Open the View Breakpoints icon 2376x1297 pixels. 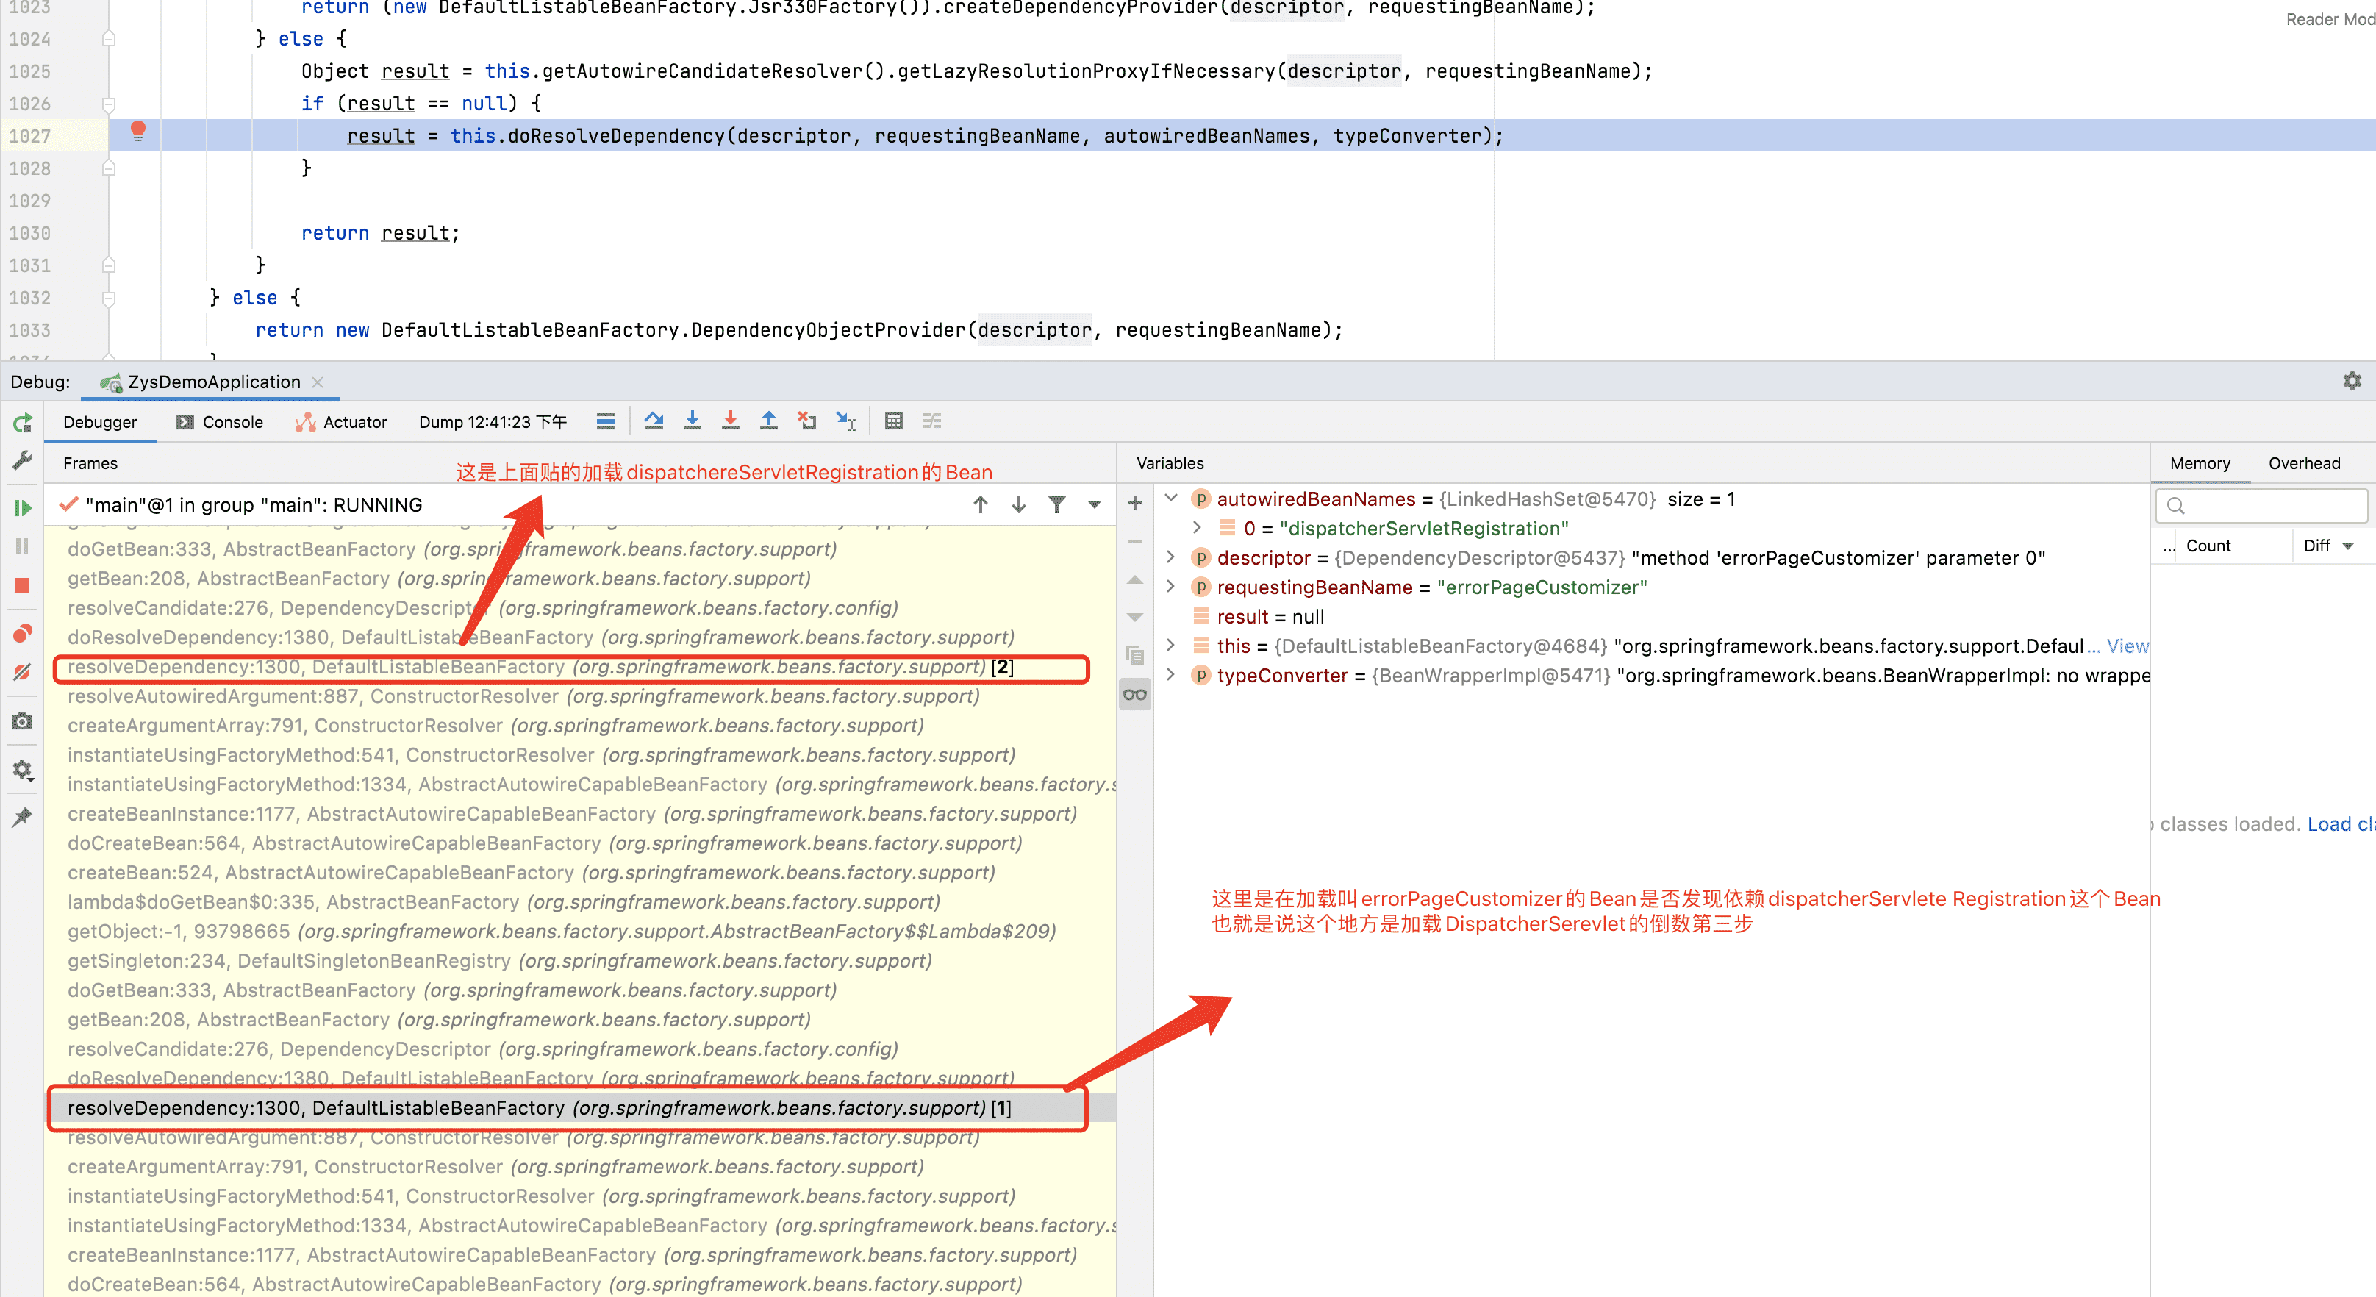click(x=22, y=633)
